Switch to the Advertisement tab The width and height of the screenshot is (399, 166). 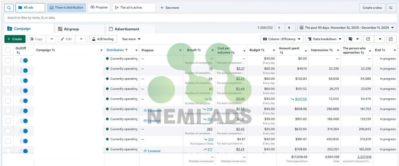130,29
